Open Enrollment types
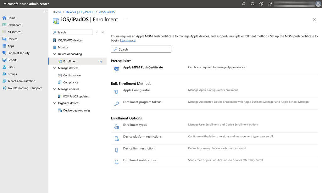Image resolution: width=322 pixels, height=193 pixels. coord(135,125)
